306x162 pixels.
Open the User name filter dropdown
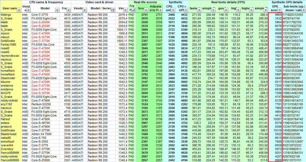click(19, 10)
